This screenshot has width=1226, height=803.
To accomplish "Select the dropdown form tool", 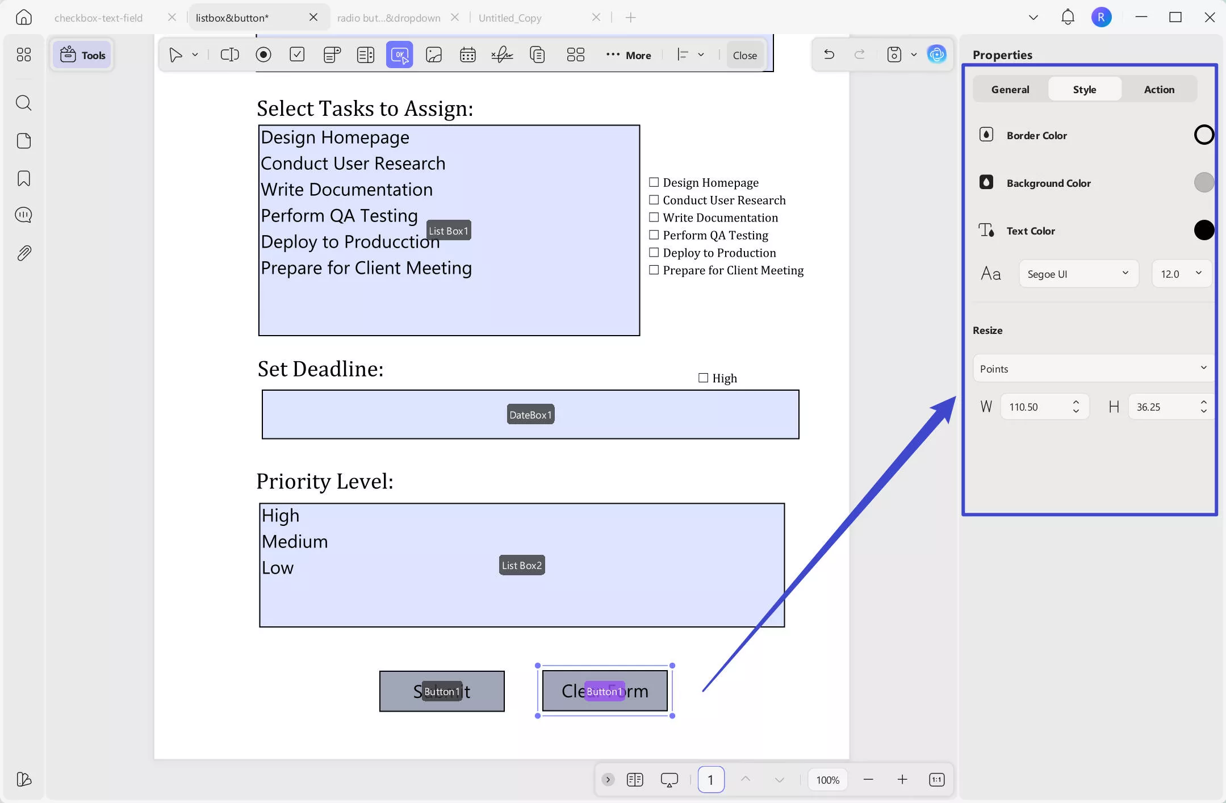I will (x=332, y=55).
